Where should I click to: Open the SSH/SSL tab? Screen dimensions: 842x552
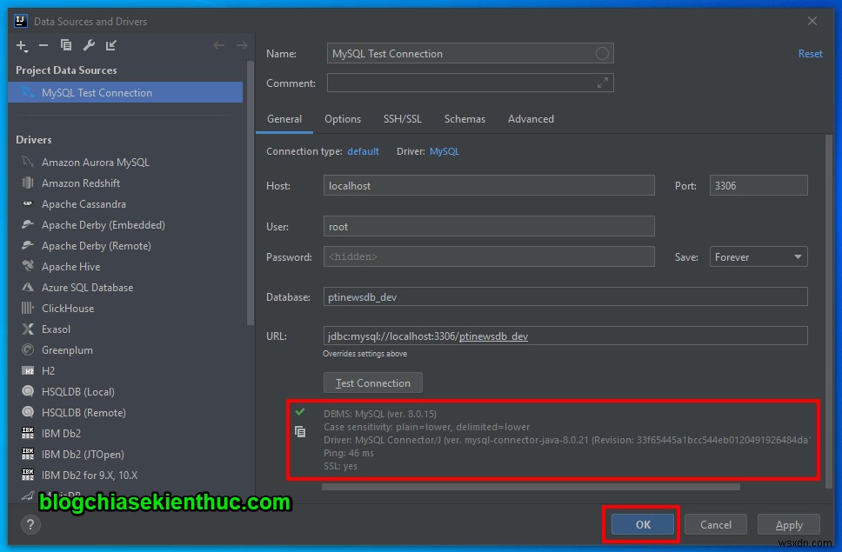pyautogui.click(x=402, y=118)
